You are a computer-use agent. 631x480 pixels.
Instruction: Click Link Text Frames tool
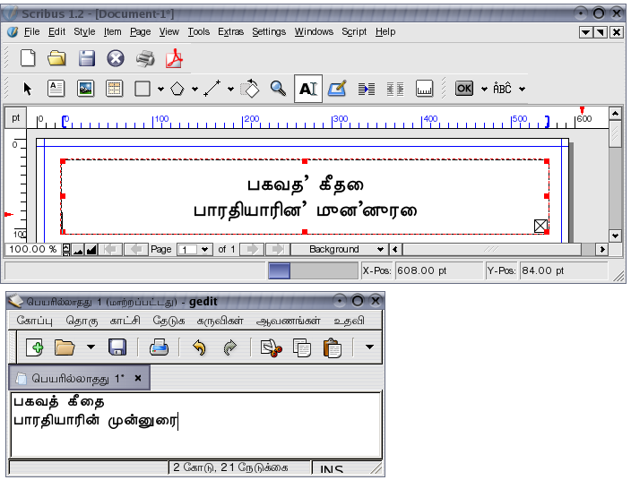366,89
